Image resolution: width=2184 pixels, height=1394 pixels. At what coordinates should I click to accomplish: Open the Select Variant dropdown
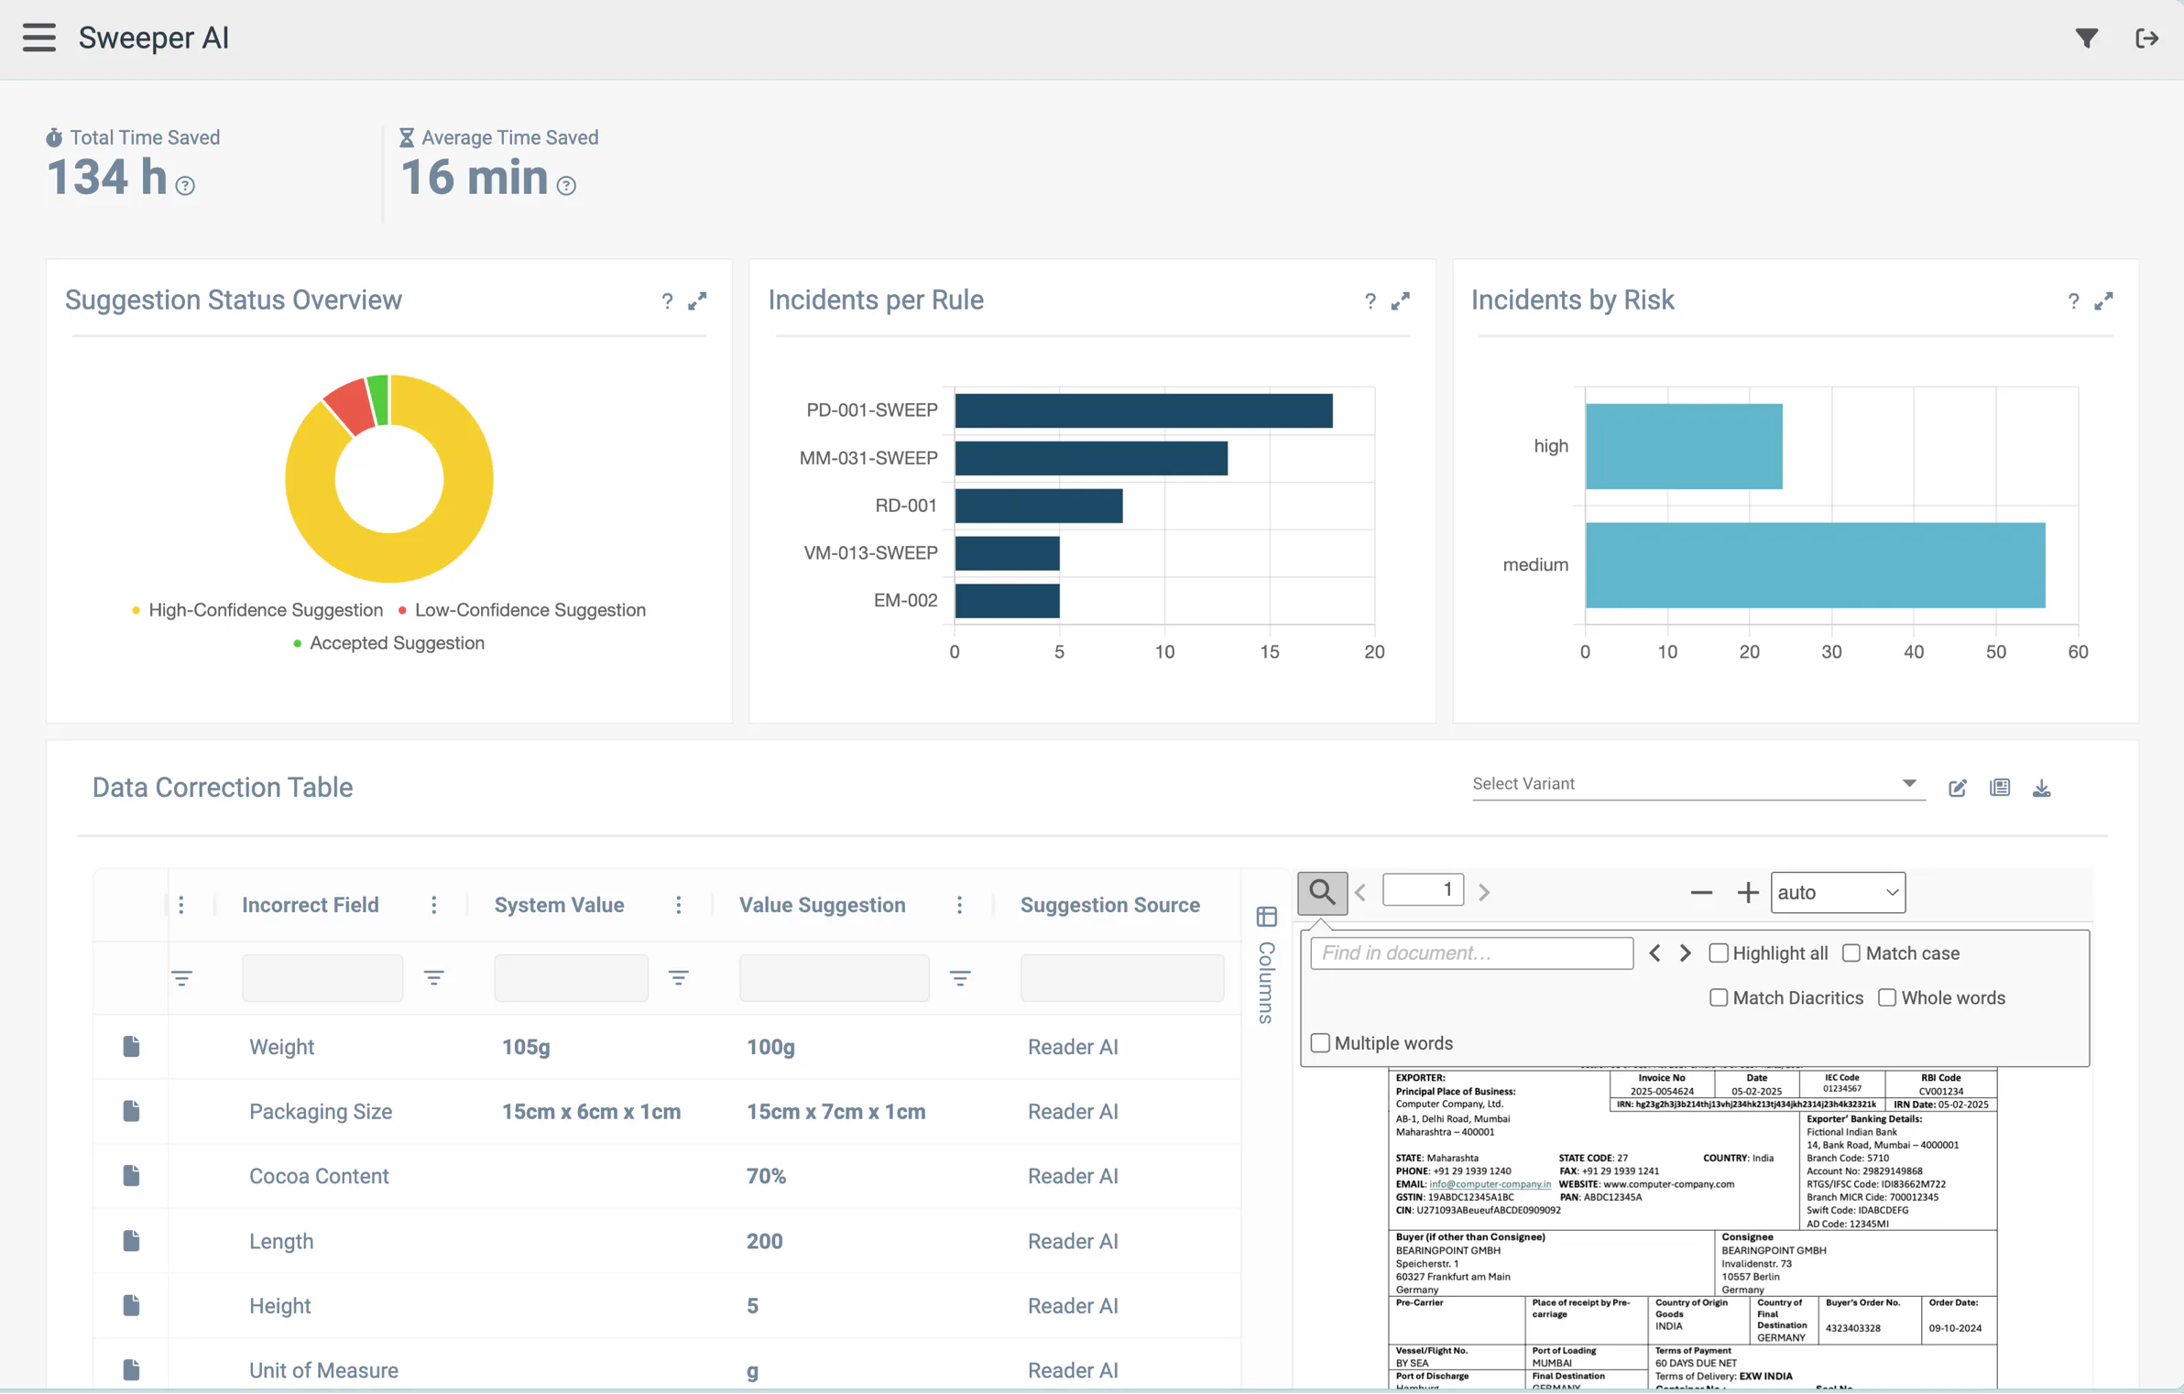[x=1697, y=784]
